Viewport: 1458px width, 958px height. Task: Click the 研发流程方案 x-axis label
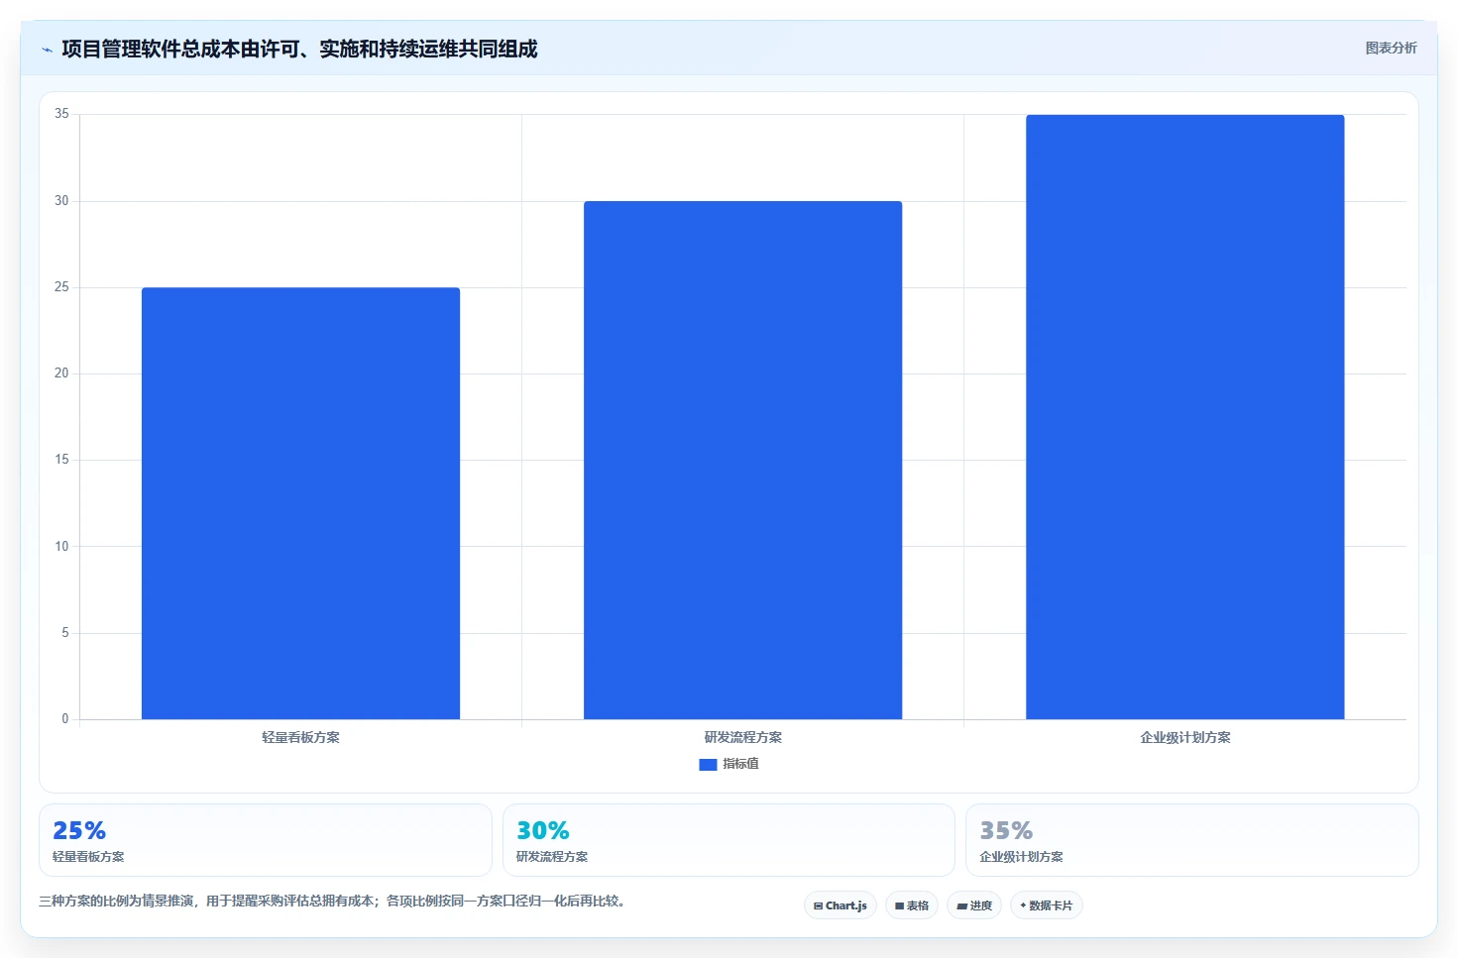[x=742, y=737]
